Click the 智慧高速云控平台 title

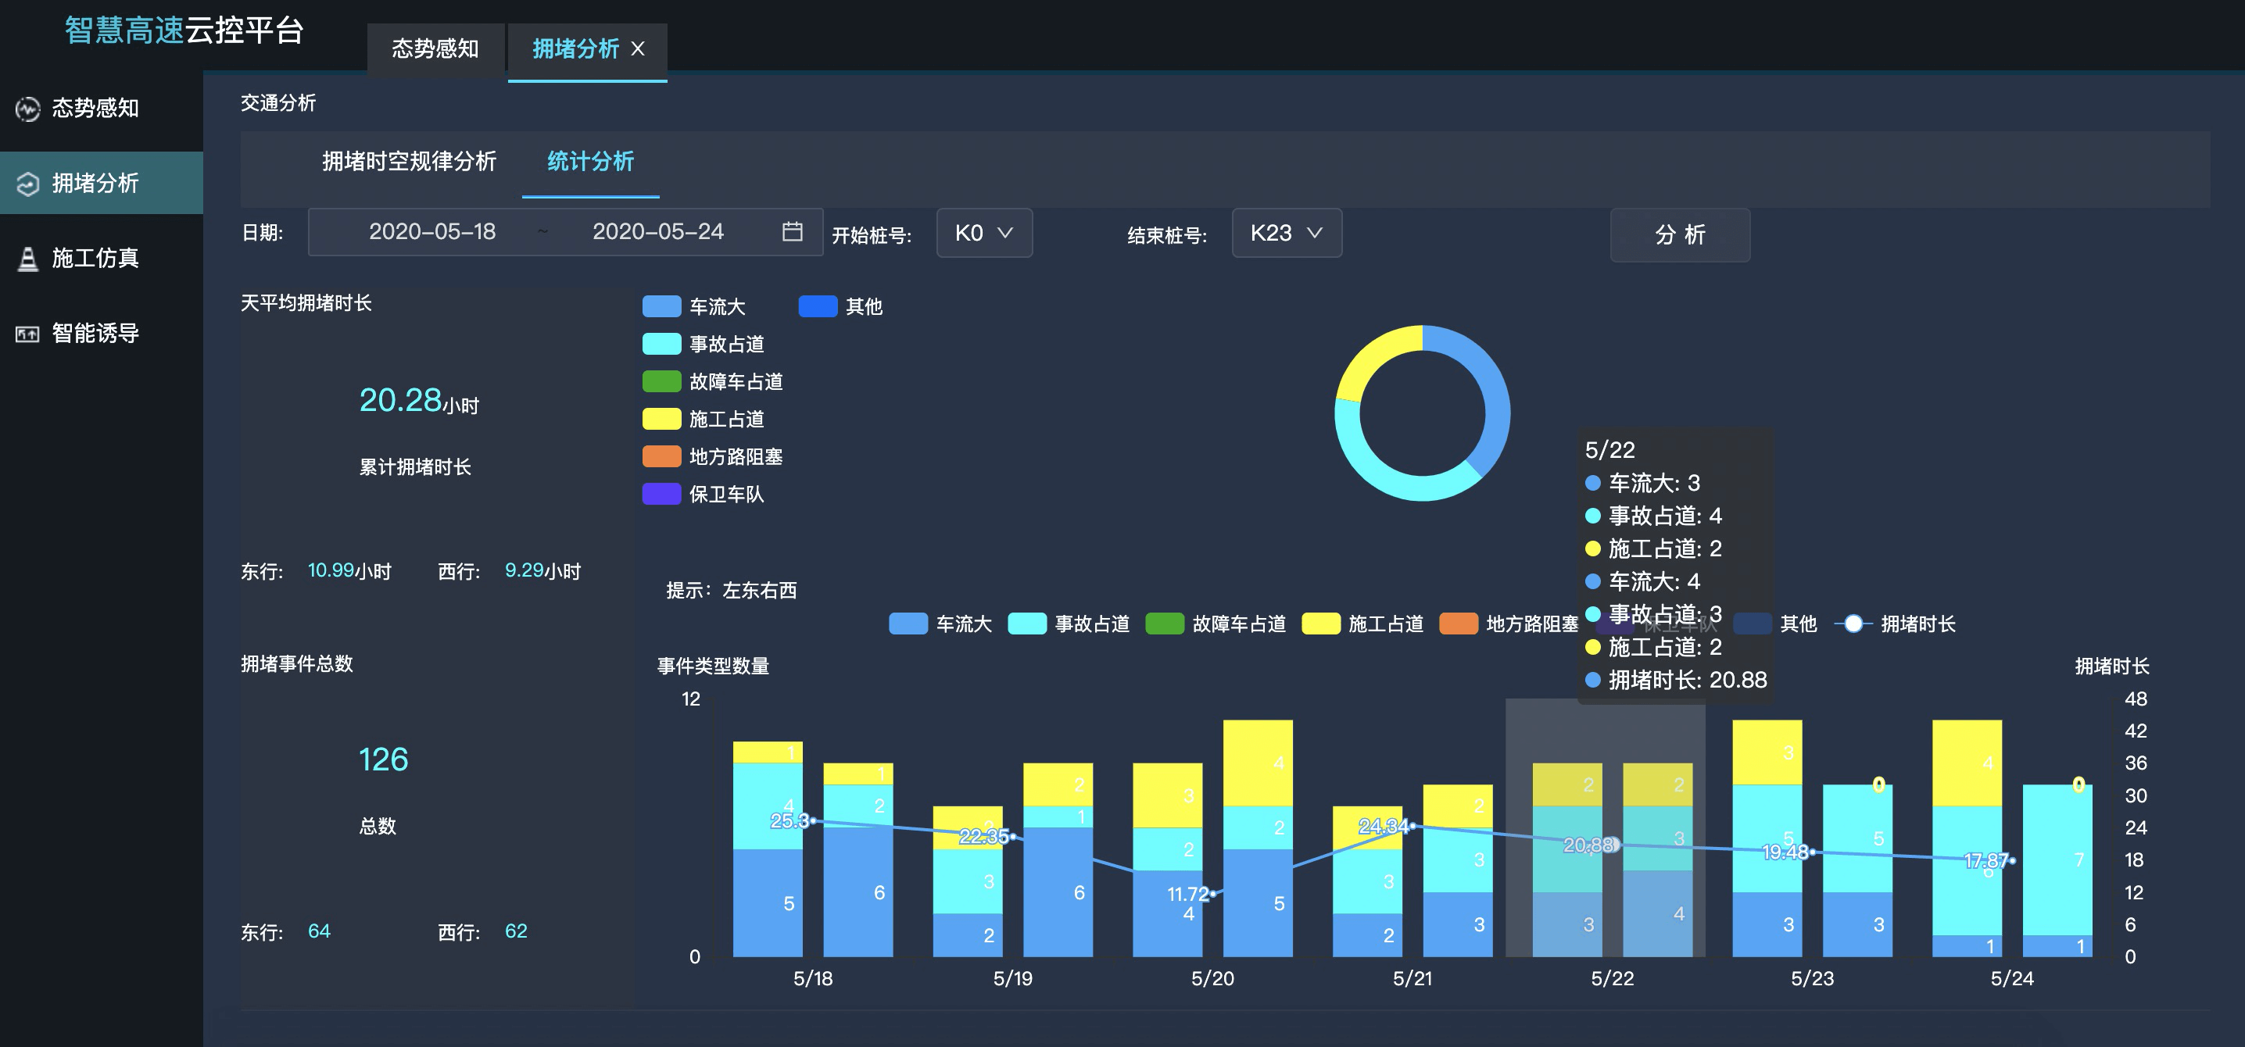click(184, 30)
